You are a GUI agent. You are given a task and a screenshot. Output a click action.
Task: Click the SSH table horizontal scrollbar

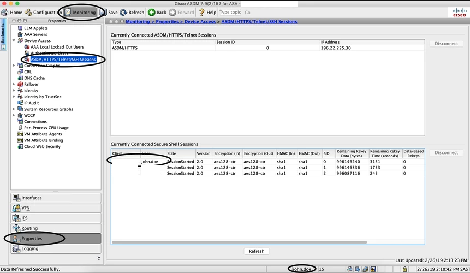click(239, 242)
